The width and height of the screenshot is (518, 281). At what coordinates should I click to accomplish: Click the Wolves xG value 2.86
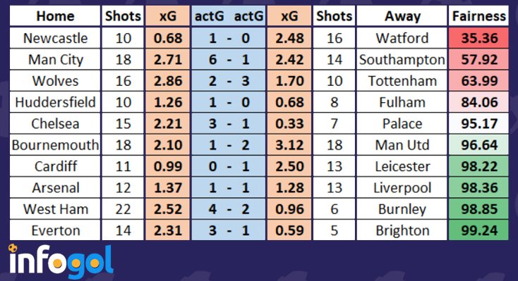[x=167, y=81]
